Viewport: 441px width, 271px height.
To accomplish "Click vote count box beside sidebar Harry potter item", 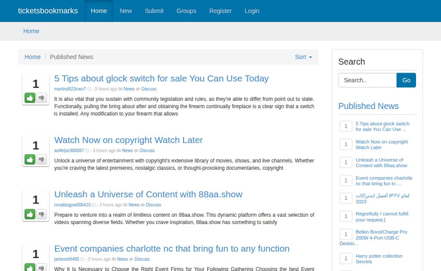I will tap(346, 259).
